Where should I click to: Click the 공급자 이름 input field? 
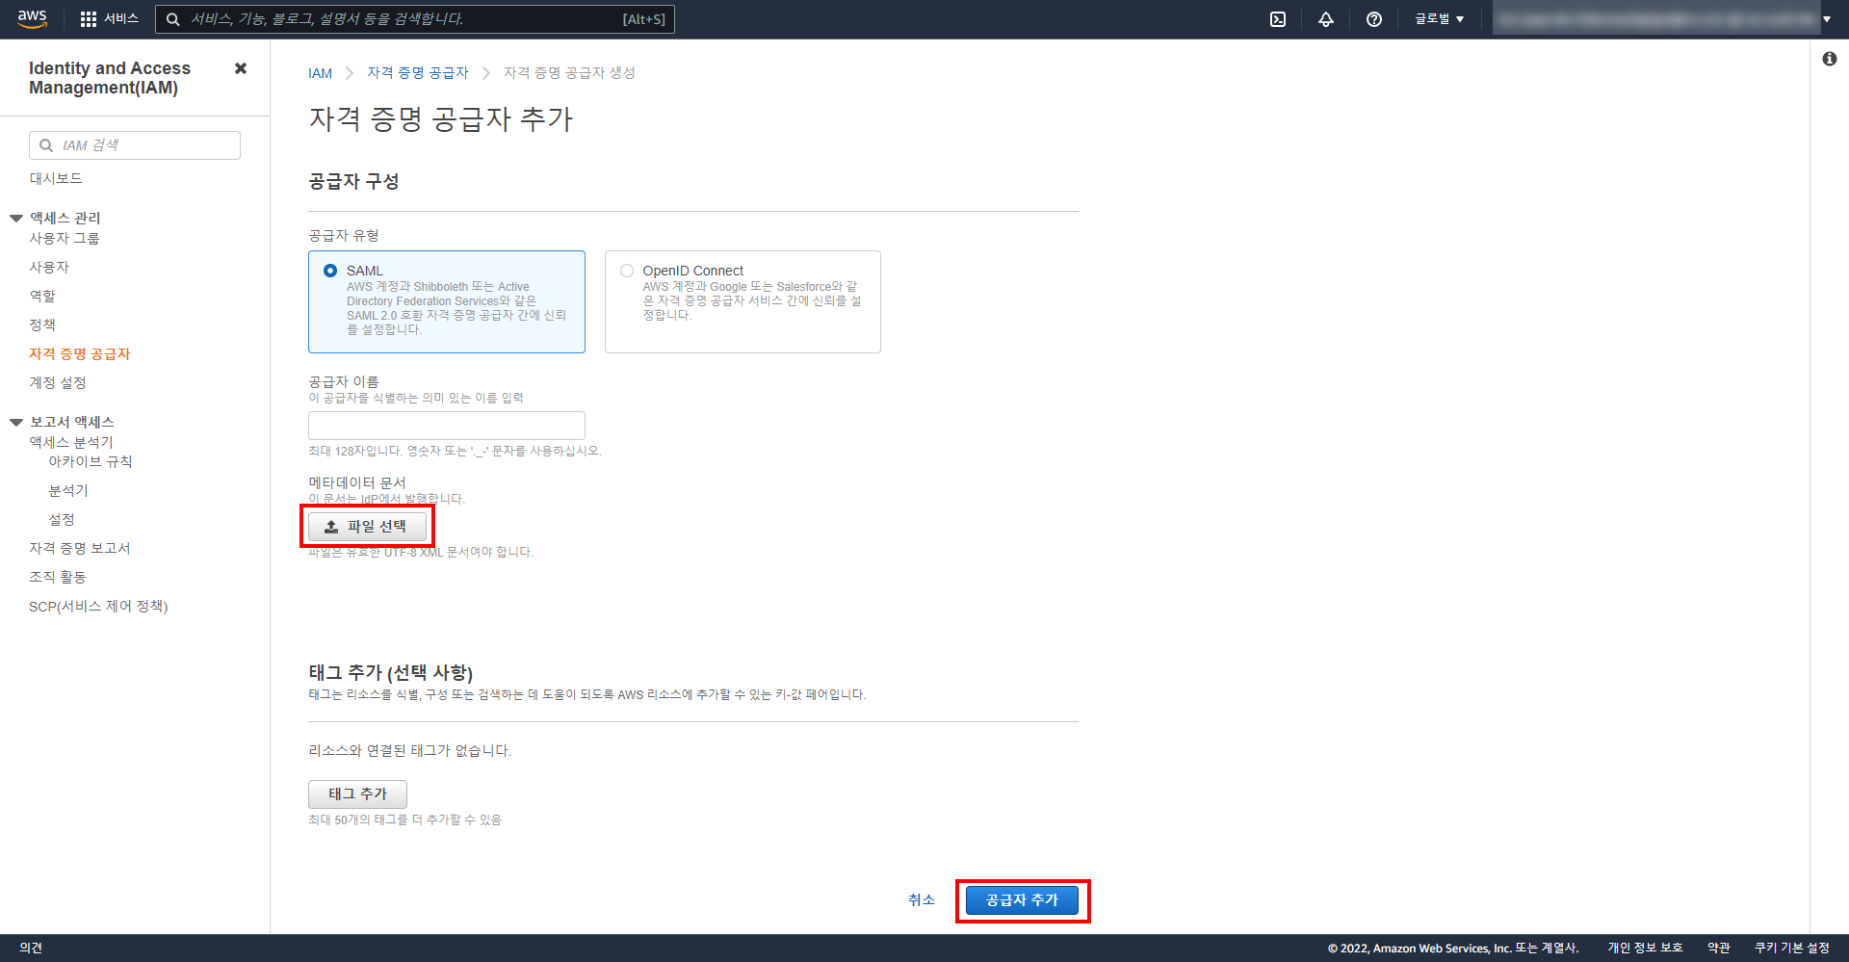(x=446, y=426)
